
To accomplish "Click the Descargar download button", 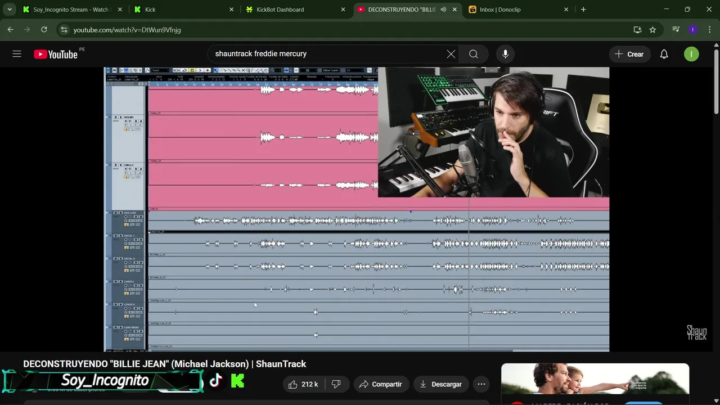I will (x=441, y=384).
